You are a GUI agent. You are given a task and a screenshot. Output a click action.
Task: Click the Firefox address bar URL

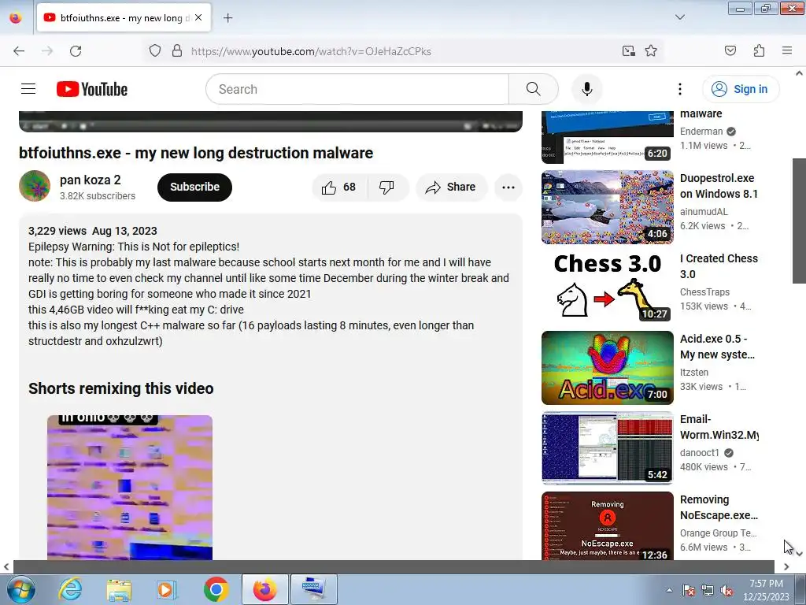point(311,51)
